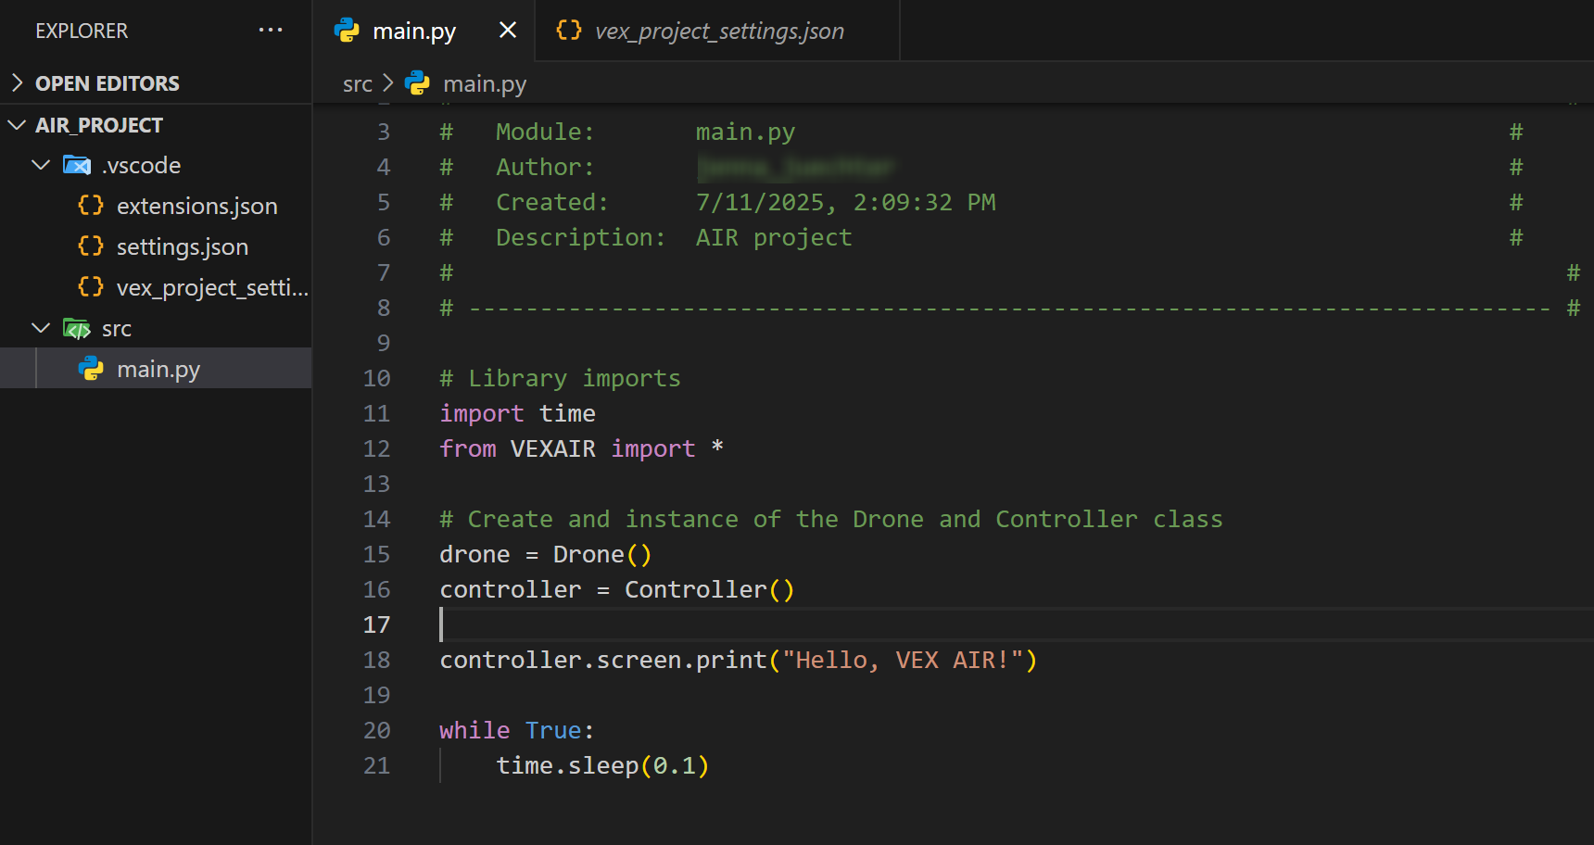Click the Python icon in the breadcrumb bar

tap(416, 83)
